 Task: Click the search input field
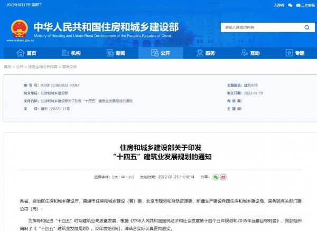[x=259, y=27]
